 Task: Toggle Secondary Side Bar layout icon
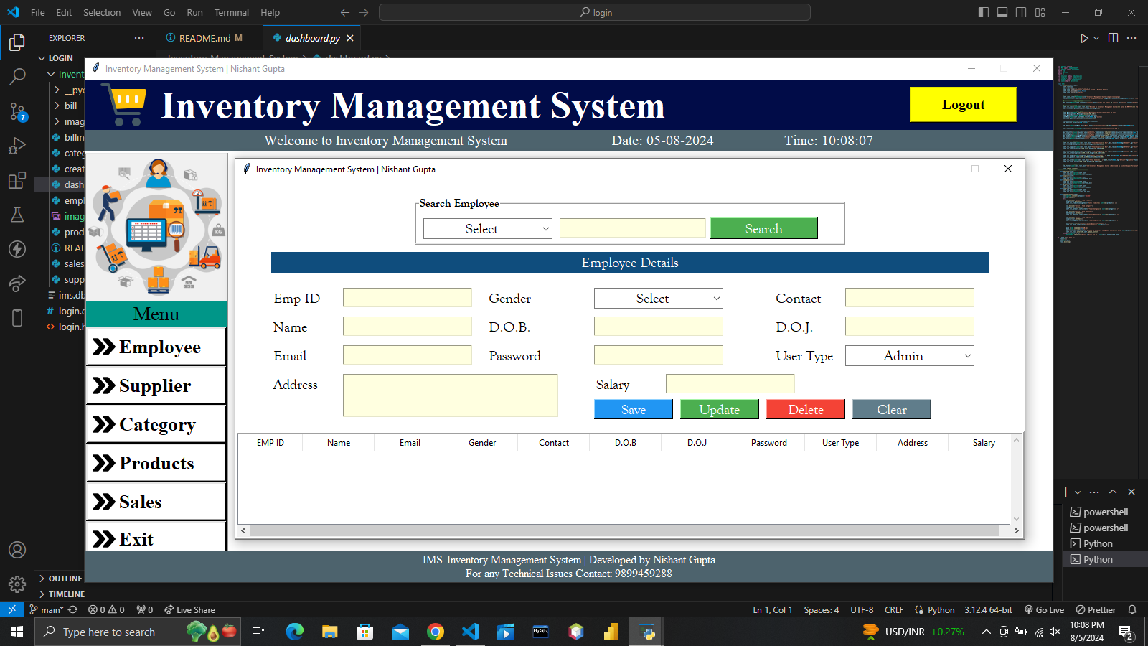[x=1021, y=12]
